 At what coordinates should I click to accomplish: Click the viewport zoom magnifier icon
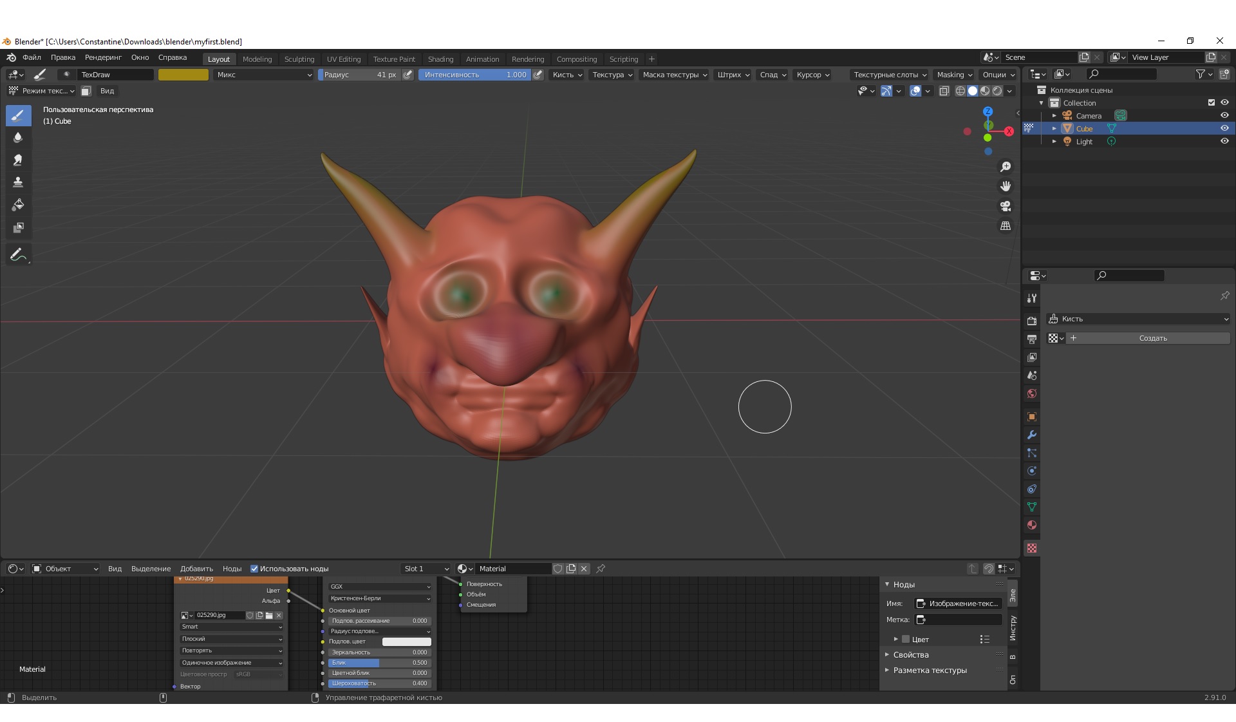[1006, 167]
